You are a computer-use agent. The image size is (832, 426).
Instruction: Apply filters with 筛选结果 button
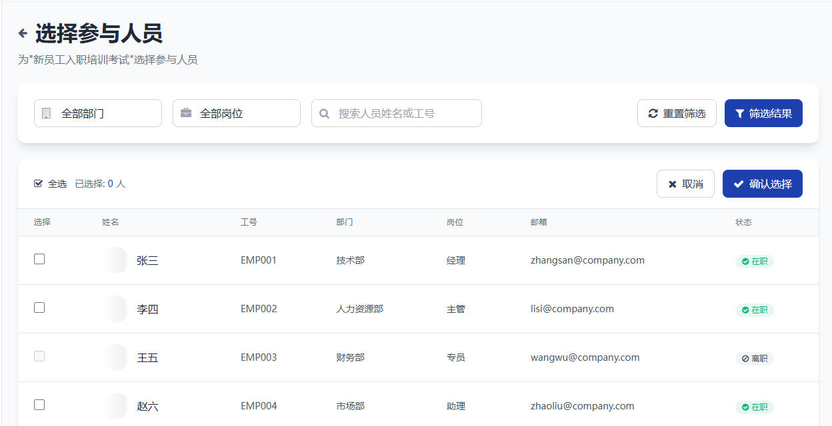763,113
